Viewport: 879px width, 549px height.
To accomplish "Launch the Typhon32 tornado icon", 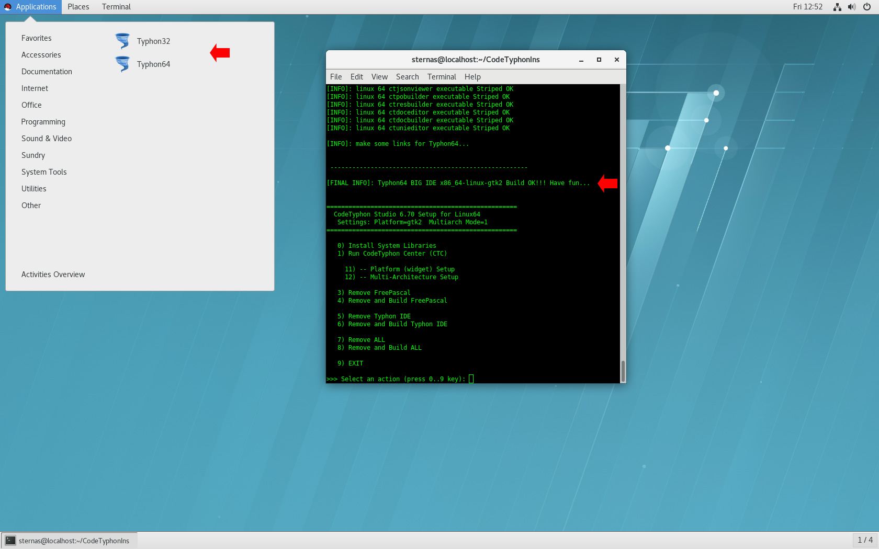I will [122, 41].
